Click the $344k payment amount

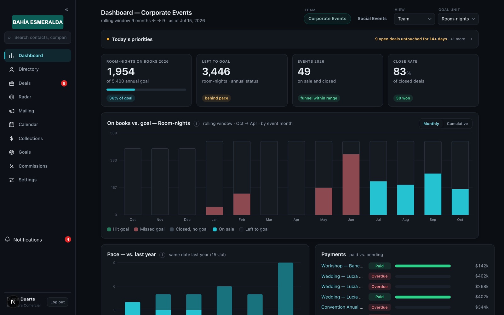[482, 307]
